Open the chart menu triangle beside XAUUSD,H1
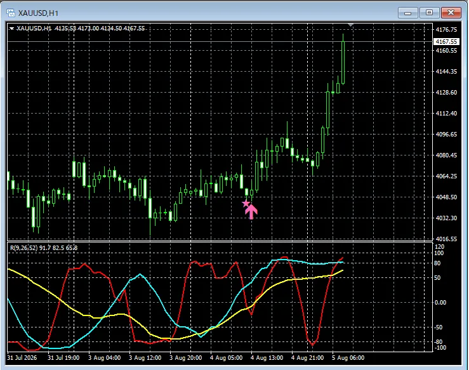Viewport: 469px width, 370px height. [x=11, y=29]
